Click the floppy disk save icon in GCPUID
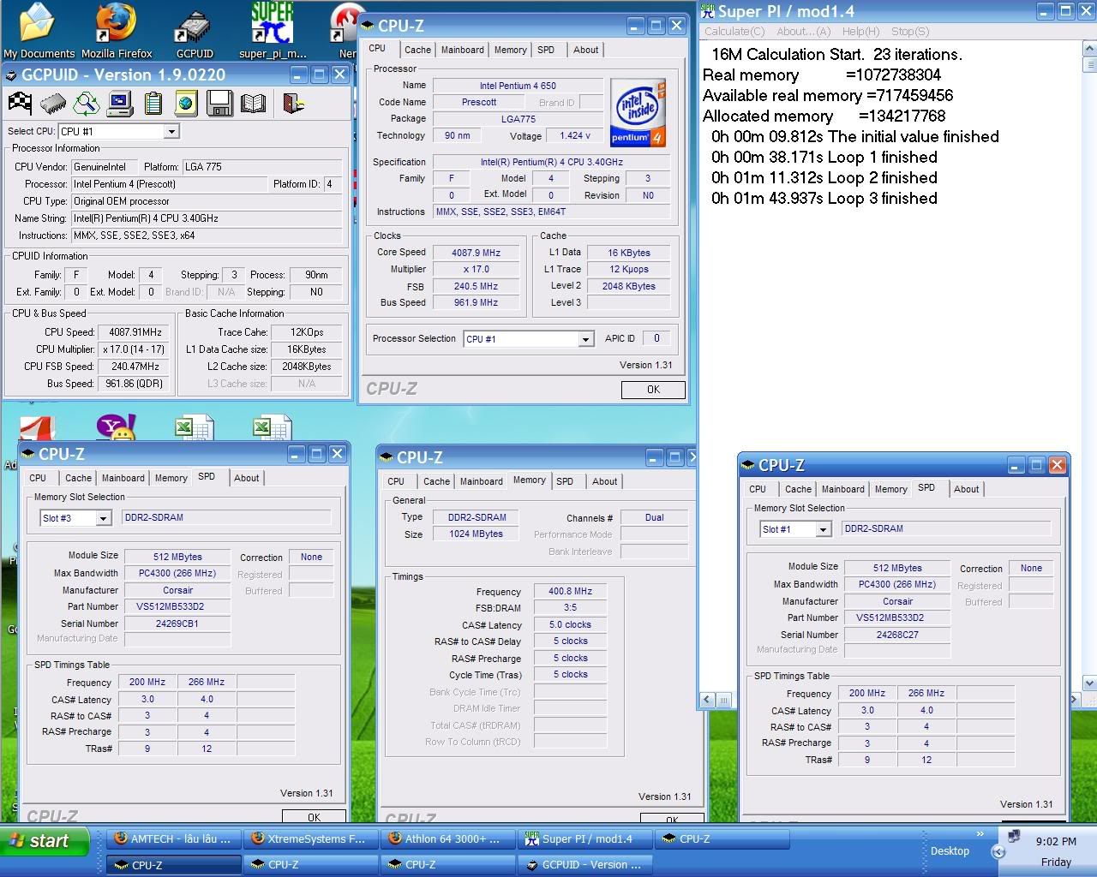Viewport: 1097px width, 877px height. (x=219, y=104)
